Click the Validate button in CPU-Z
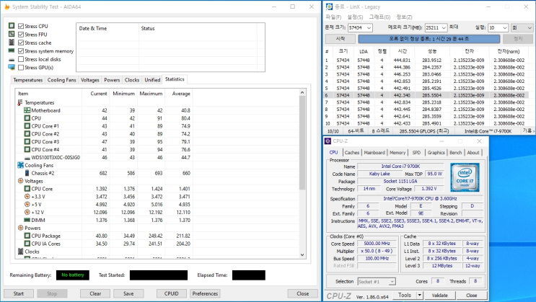The width and height of the screenshot is (536, 302). 439,296
